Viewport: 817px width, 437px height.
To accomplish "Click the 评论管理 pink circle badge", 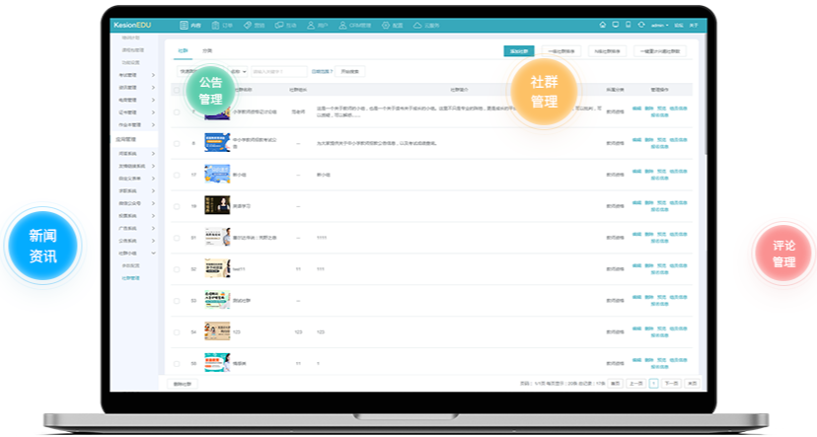I will pyautogui.click(x=783, y=254).
